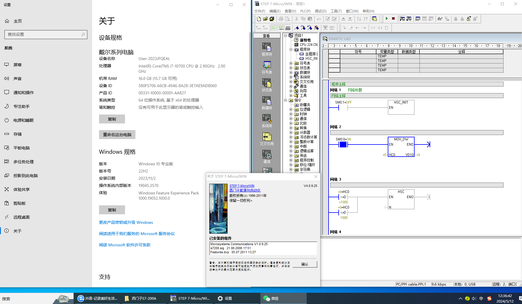522x304 pixels.
Task: Click 确认 in the About dialog
Action: point(305,264)
